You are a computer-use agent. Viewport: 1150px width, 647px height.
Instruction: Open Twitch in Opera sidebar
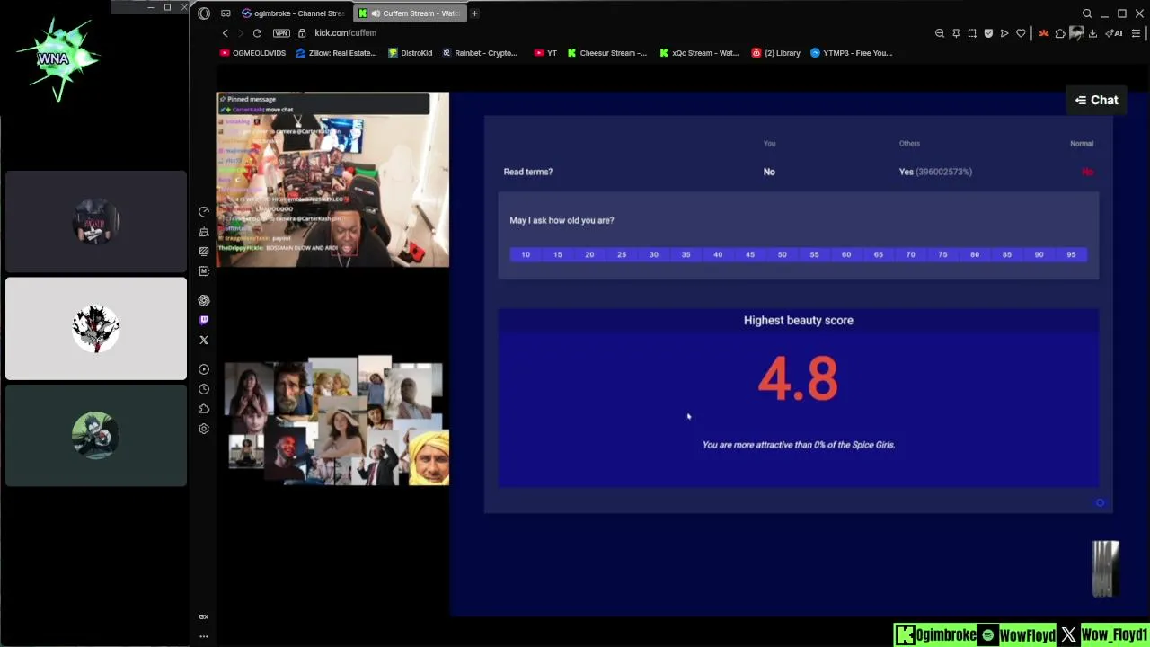pos(204,320)
